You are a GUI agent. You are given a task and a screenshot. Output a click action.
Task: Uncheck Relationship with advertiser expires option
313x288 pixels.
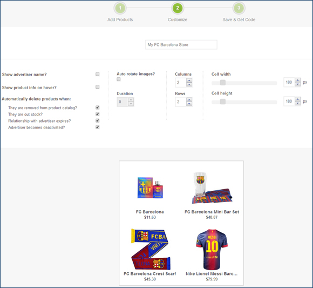click(x=98, y=120)
